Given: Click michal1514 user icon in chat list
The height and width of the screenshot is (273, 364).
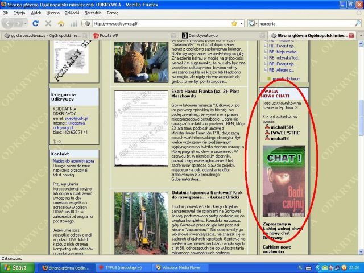Looking at the screenshot, I should coord(267,127).
